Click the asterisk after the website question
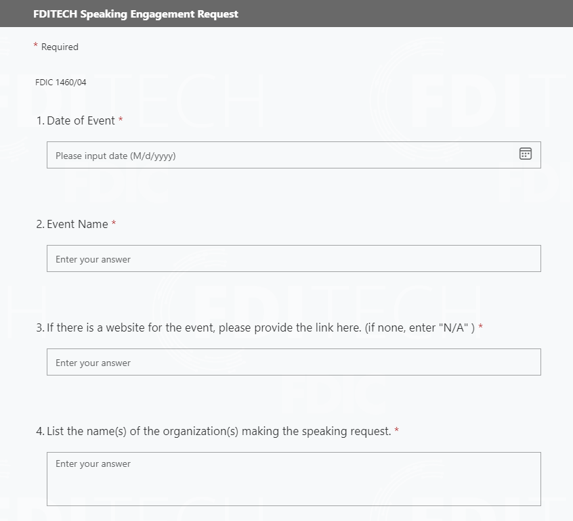 (480, 327)
